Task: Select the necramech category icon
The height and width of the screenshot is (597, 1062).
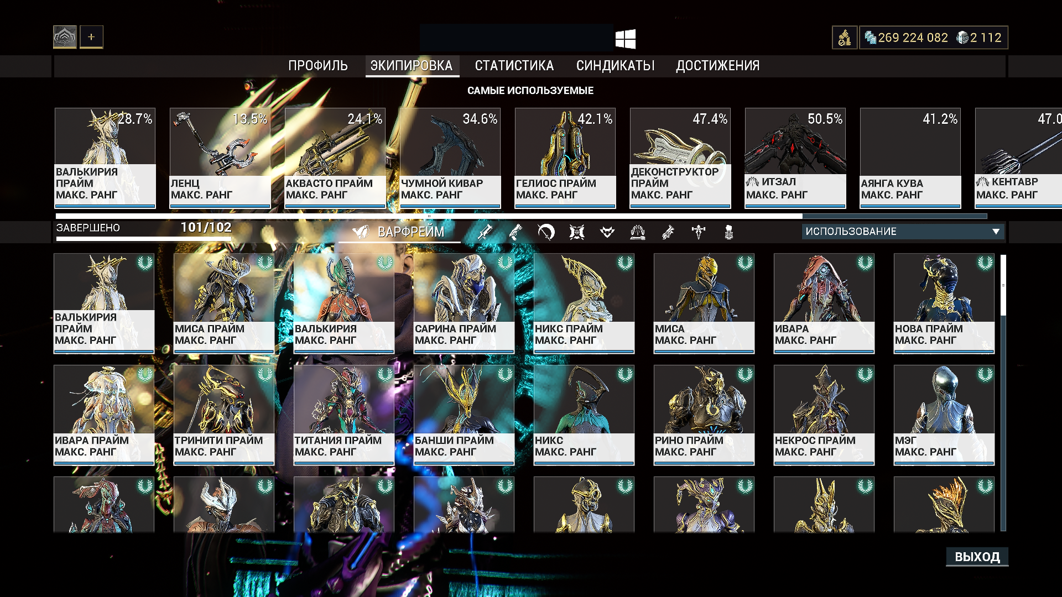Action: click(729, 232)
